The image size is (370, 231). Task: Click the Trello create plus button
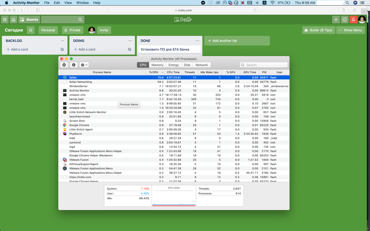336,20
